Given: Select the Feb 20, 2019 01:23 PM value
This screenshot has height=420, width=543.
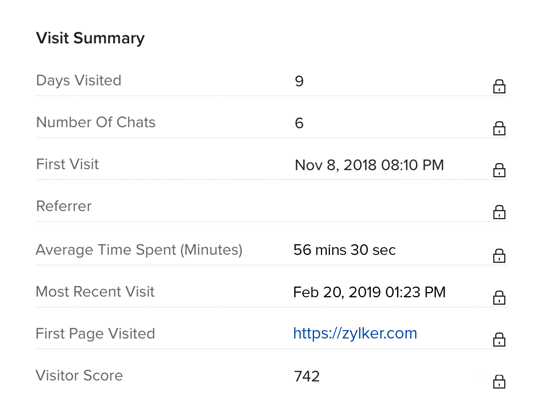Looking at the screenshot, I should click(x=369, y=292).
